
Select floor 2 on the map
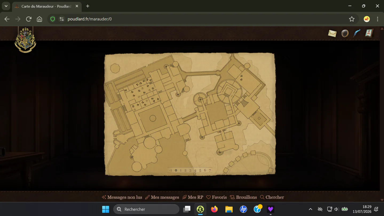pyautogui.click(x=185, y=170)
